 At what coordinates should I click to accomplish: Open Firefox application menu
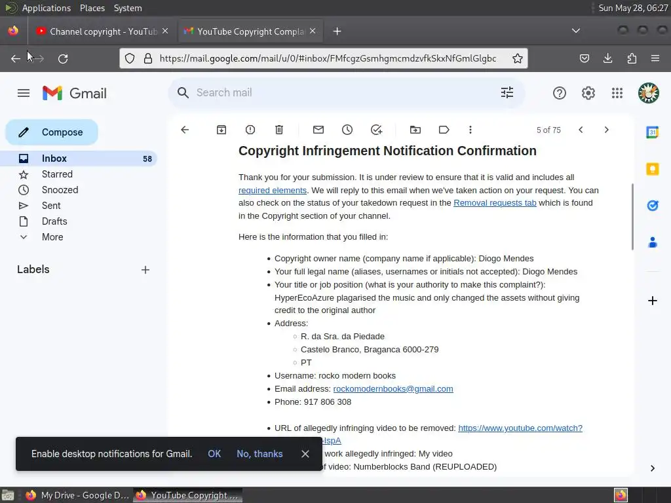click(655, 58)
